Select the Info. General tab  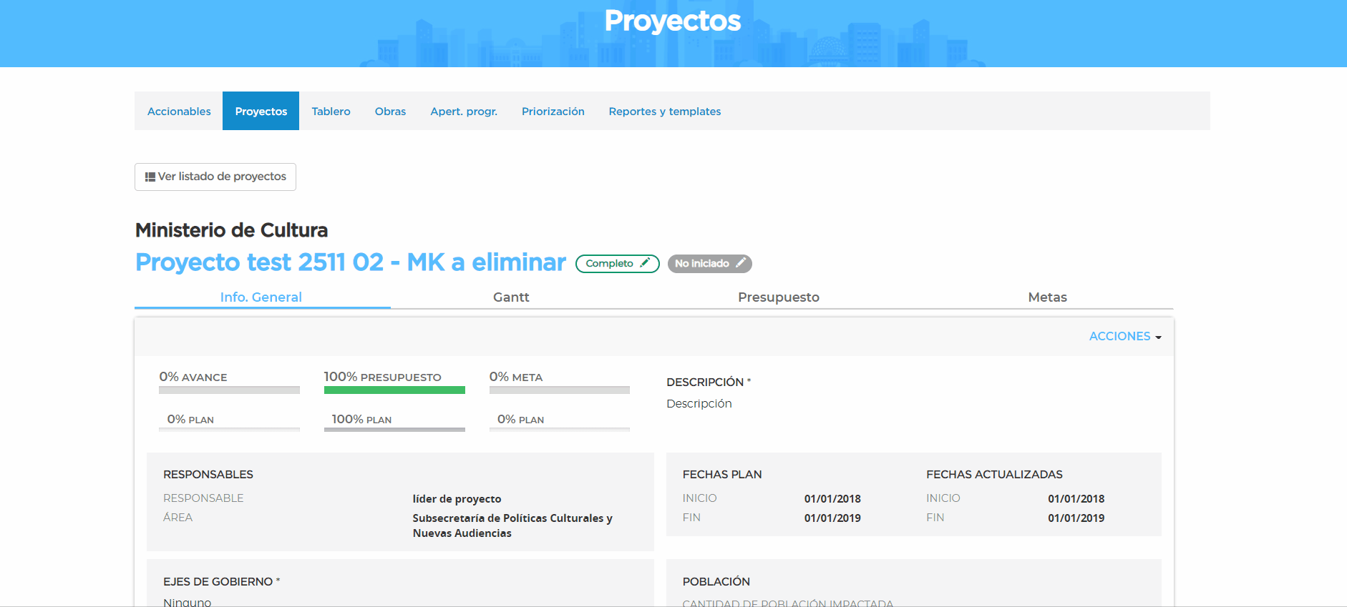[261, 297]
